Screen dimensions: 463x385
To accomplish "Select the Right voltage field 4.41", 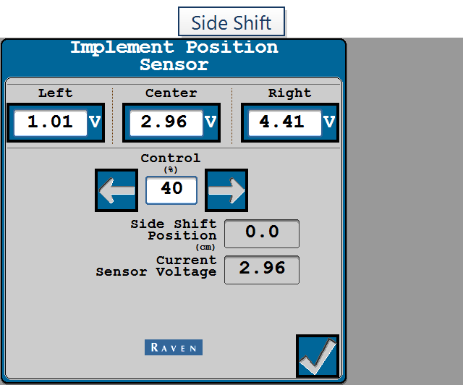I will click(x=285, y=123).
